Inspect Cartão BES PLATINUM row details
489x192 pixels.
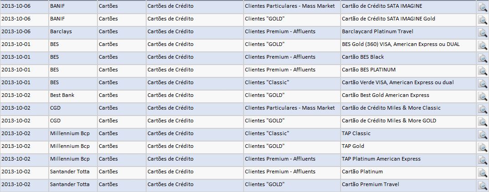(x=482, y=71)
